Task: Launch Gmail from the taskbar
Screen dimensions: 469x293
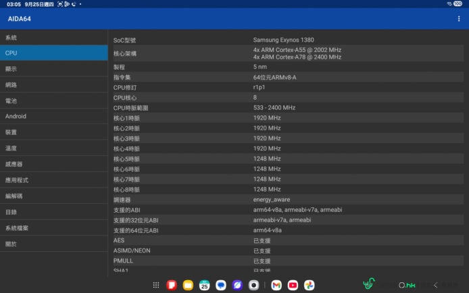Action: point(276,286)
